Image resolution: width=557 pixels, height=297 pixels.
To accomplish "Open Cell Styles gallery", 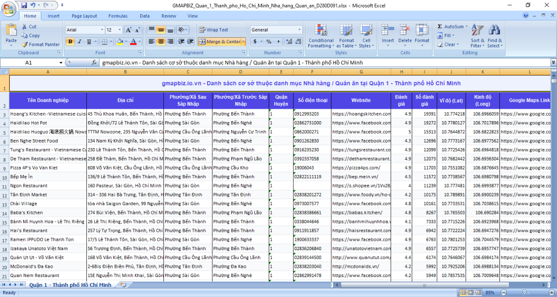I will (366, 36).
